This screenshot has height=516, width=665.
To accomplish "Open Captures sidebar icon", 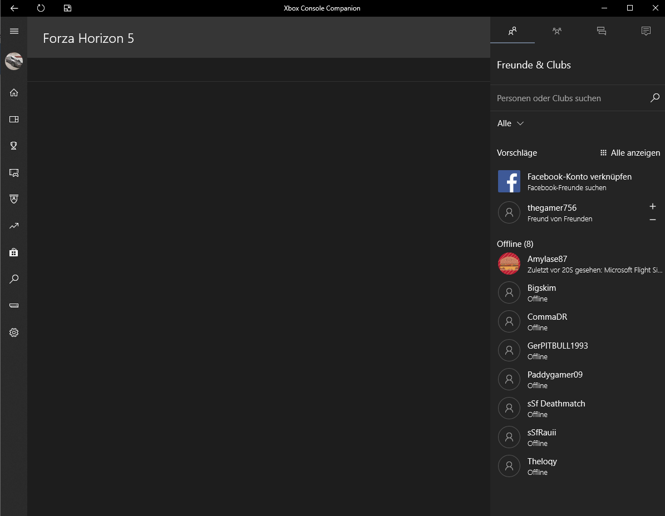I will tap(14, 172).
